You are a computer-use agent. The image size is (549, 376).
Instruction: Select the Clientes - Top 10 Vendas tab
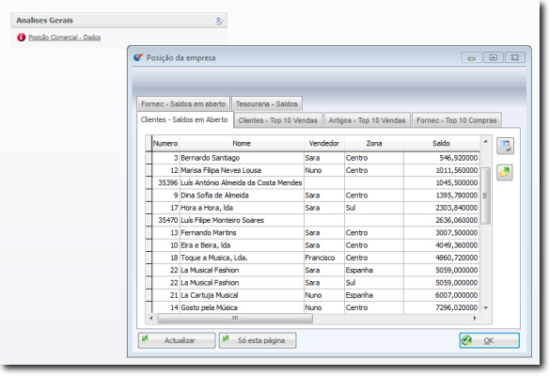pos(278,120)
